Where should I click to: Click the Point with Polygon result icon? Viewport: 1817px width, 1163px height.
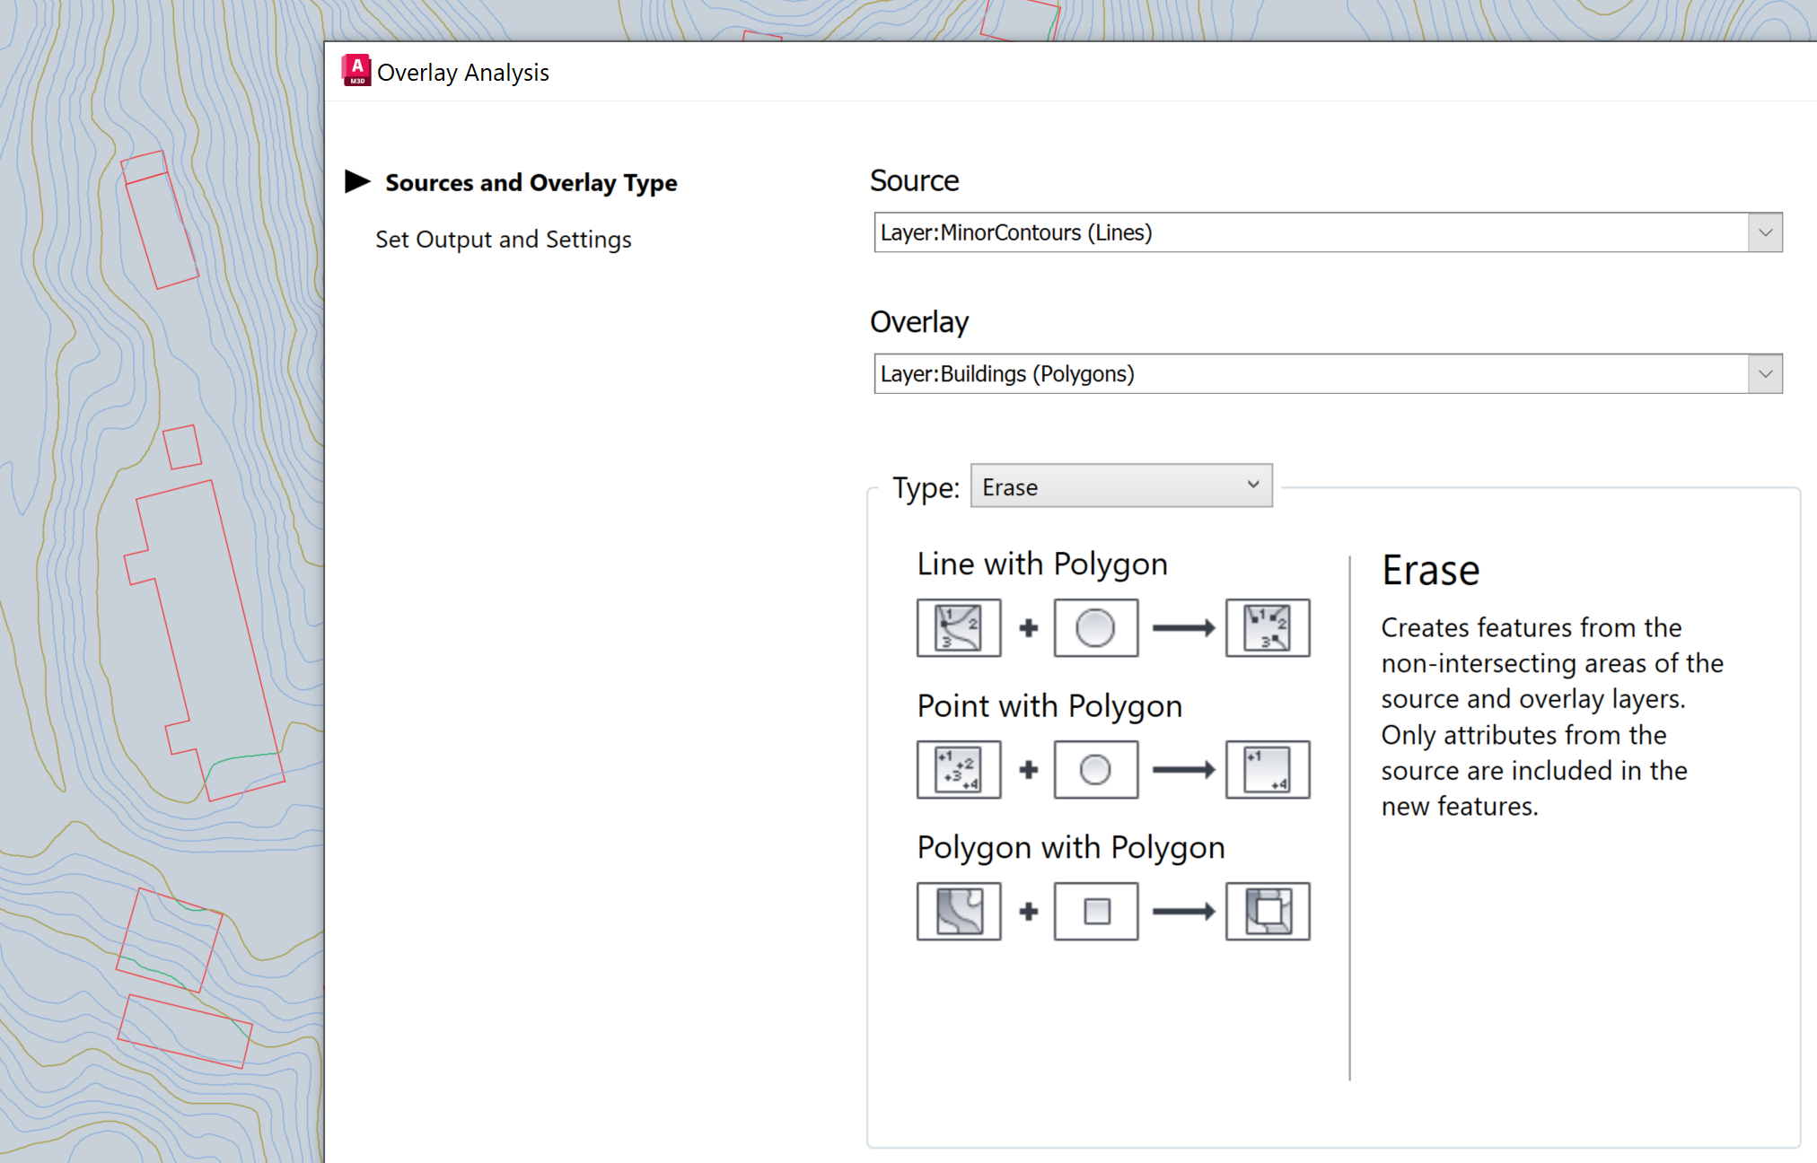click(1268, 770)
